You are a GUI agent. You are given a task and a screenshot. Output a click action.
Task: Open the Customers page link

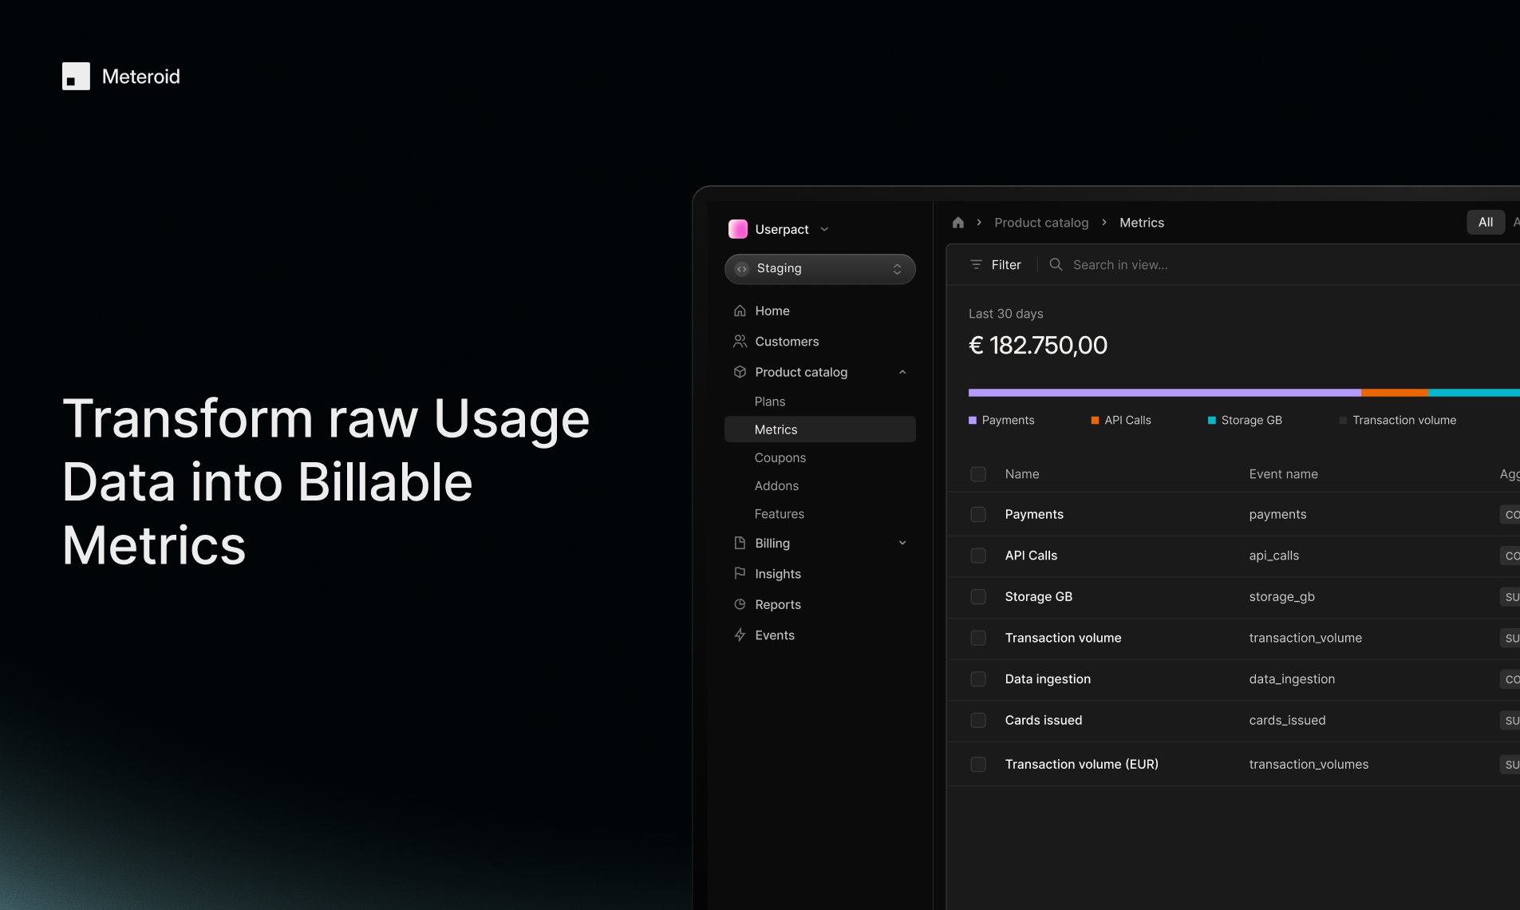pyautogui.click(x=787, y=342)
